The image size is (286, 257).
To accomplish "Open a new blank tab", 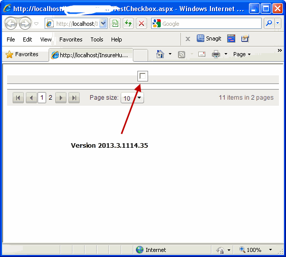I will (140, 55).
